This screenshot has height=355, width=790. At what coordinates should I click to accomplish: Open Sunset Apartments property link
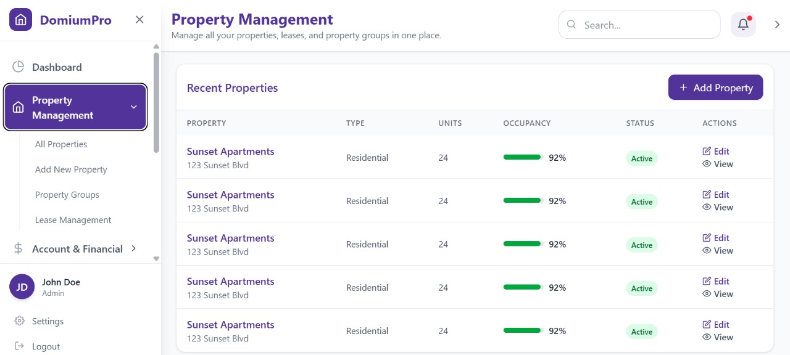230,151
